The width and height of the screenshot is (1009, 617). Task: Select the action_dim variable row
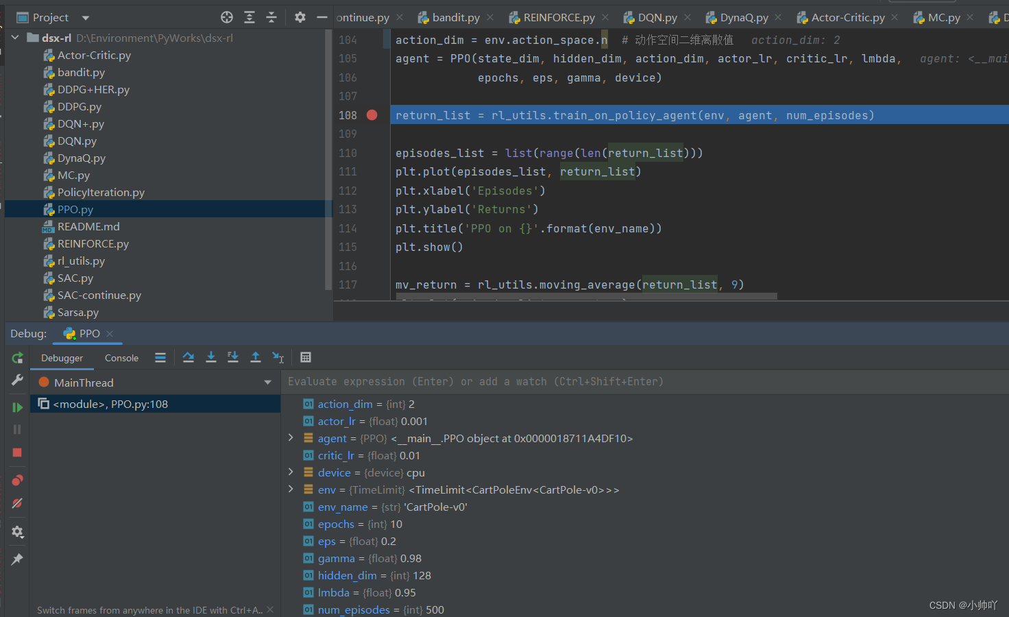click(644, 404)
